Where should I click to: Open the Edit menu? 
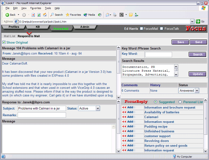[x=15, y=8]
